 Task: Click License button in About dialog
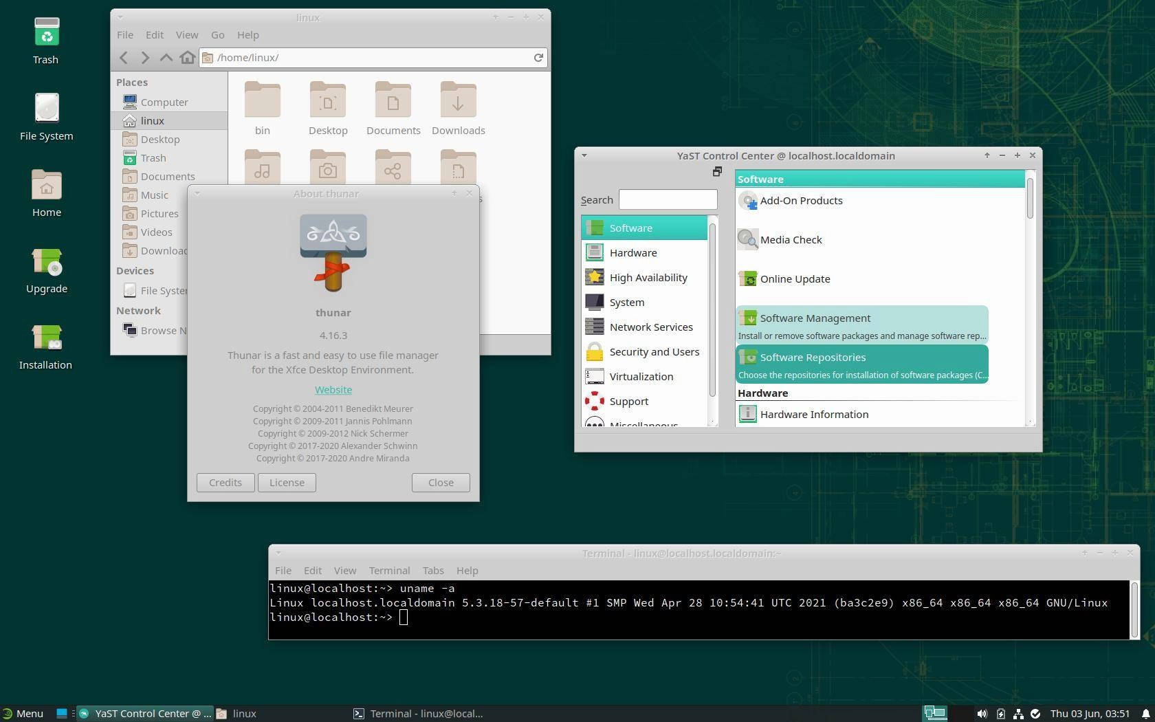(x=287, y=482)
